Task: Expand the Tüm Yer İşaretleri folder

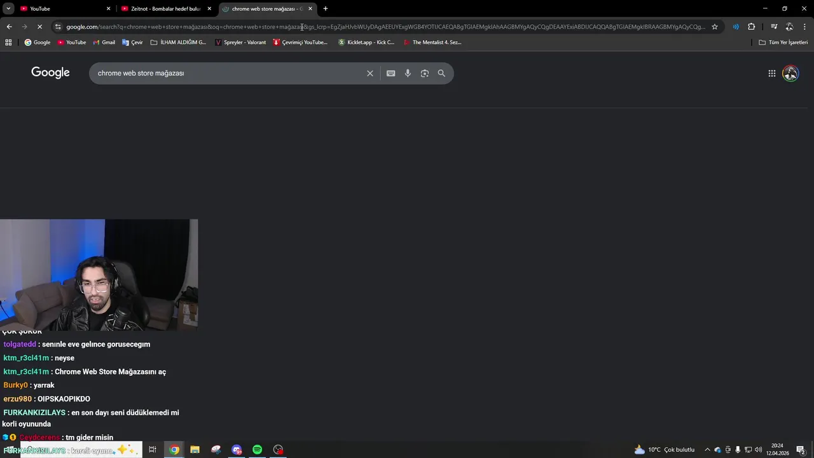Action: 783,43
